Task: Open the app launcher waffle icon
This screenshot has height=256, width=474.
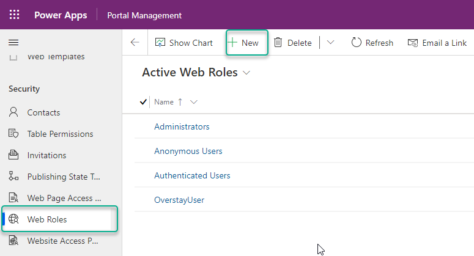Action: click(x=14, y=15)
